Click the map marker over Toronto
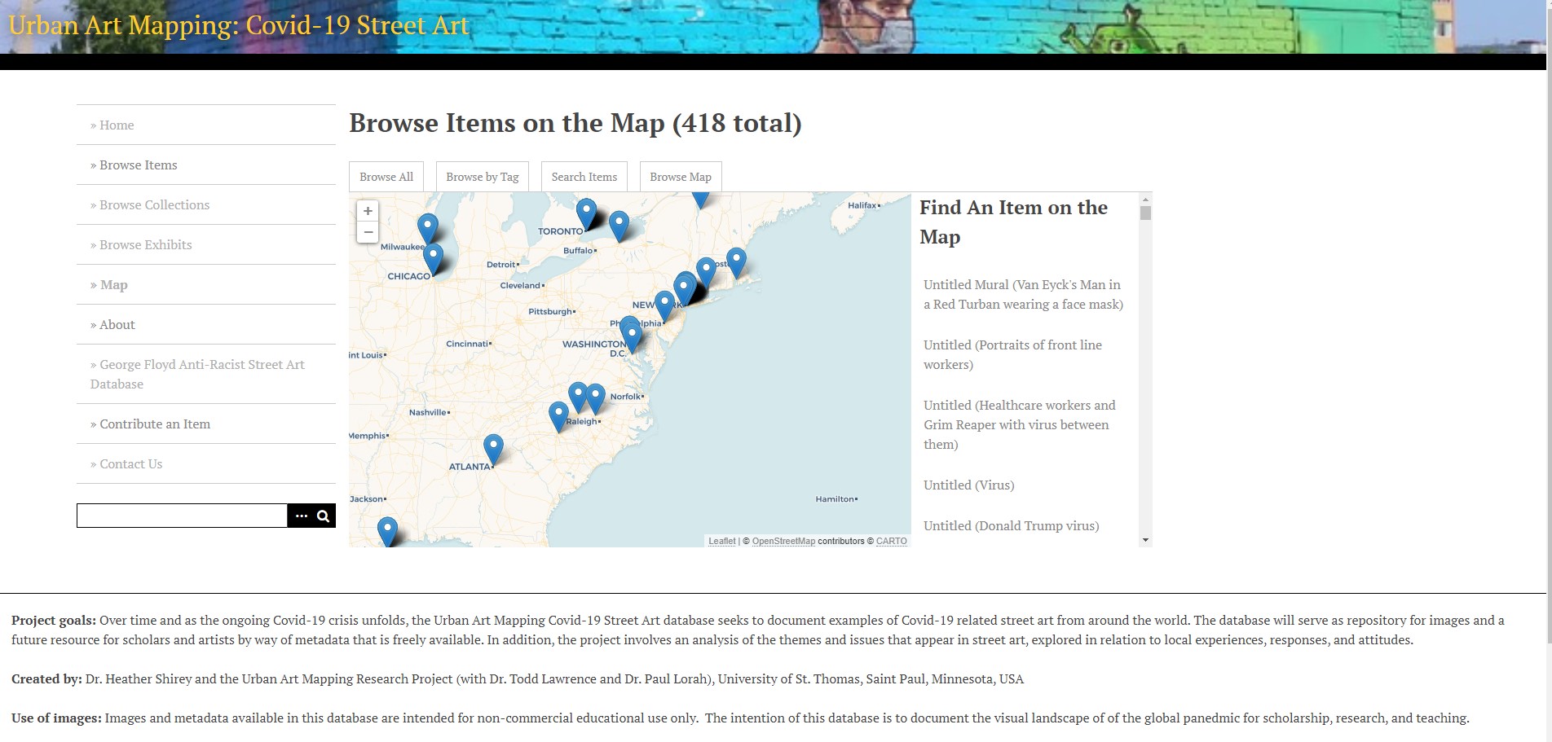This screenshot has height=742, width=1552. 586,213
